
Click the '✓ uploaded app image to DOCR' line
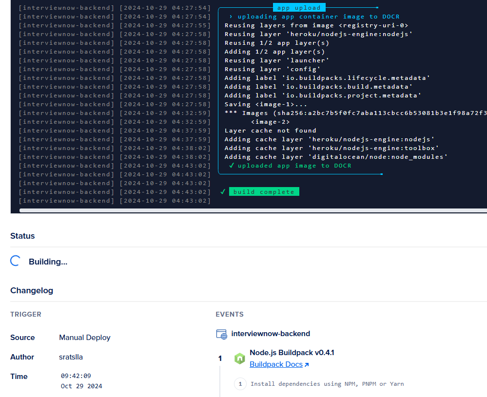coord(290,166)
